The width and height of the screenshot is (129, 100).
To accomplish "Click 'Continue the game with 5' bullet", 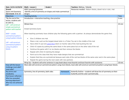I will pos(55,49).
